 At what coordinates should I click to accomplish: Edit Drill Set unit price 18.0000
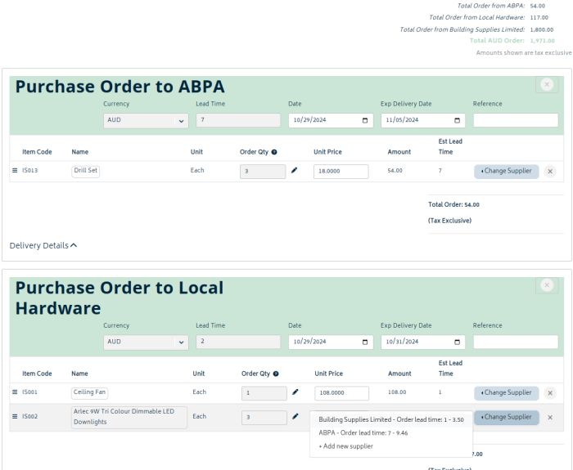(341, 172)
